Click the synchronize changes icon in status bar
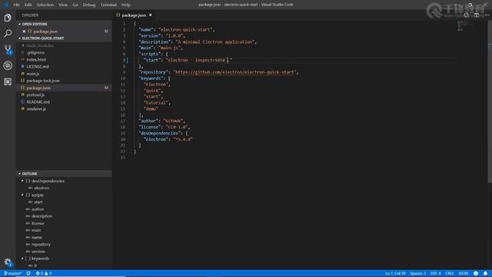This screenshot has width=492, height=277. click(x=28, y=274)
